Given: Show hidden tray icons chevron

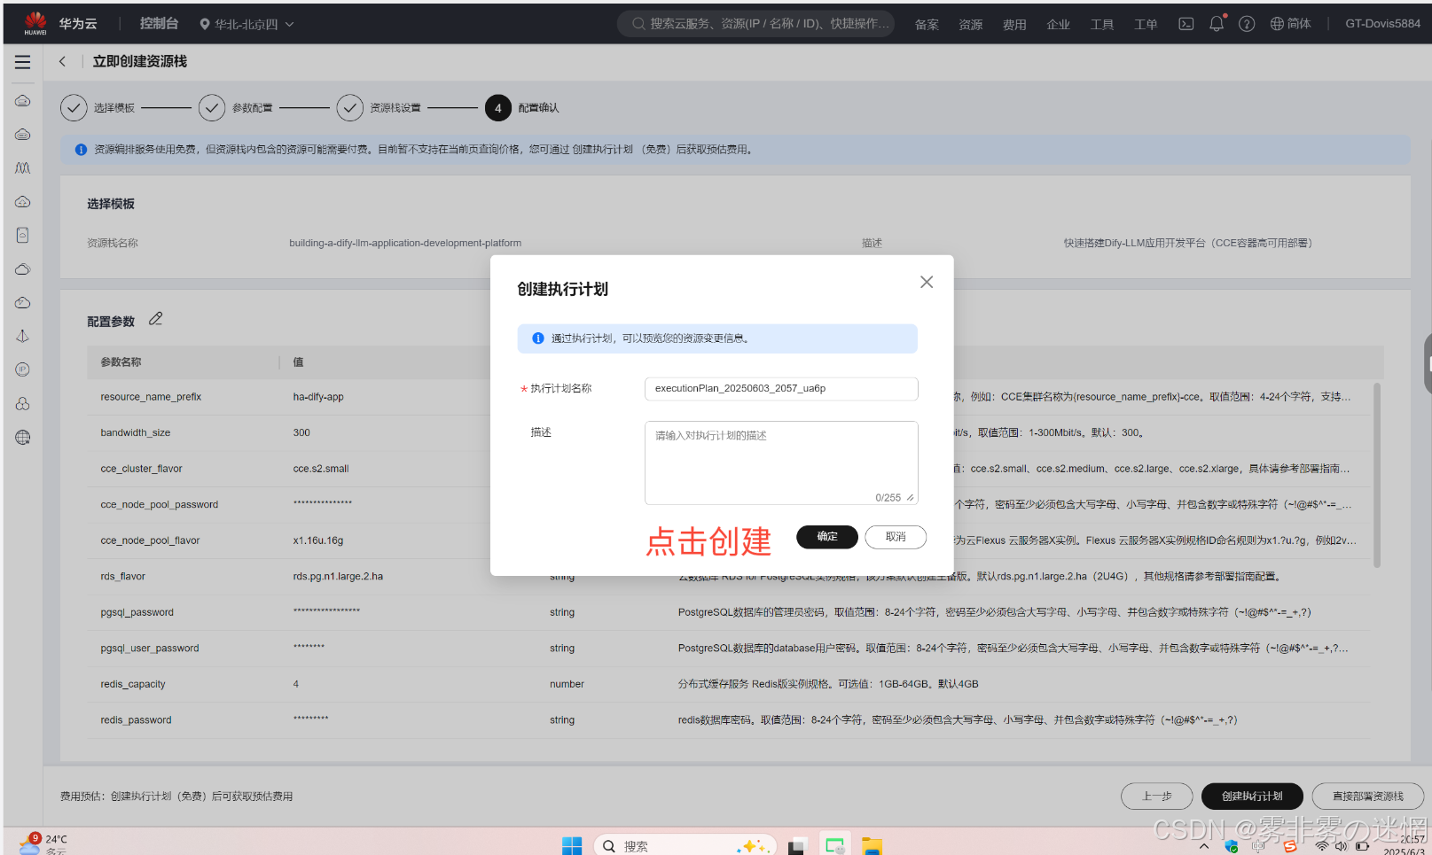Looking at the screenshot, I should pyautogui.click(x=1203, y=846).
